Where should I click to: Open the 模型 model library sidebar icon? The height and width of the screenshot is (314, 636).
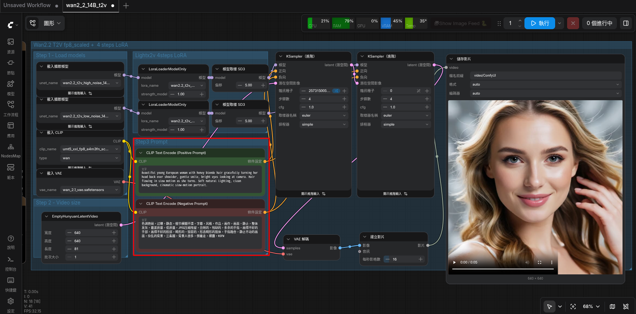click(x=11, y=87)
